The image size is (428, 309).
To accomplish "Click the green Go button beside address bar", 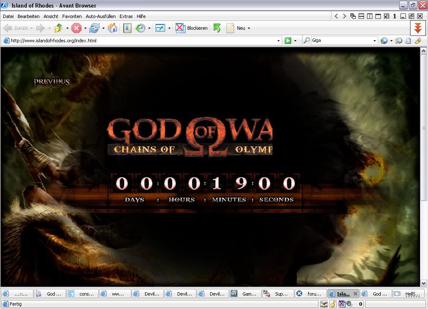I will click(x=288, y=41).
